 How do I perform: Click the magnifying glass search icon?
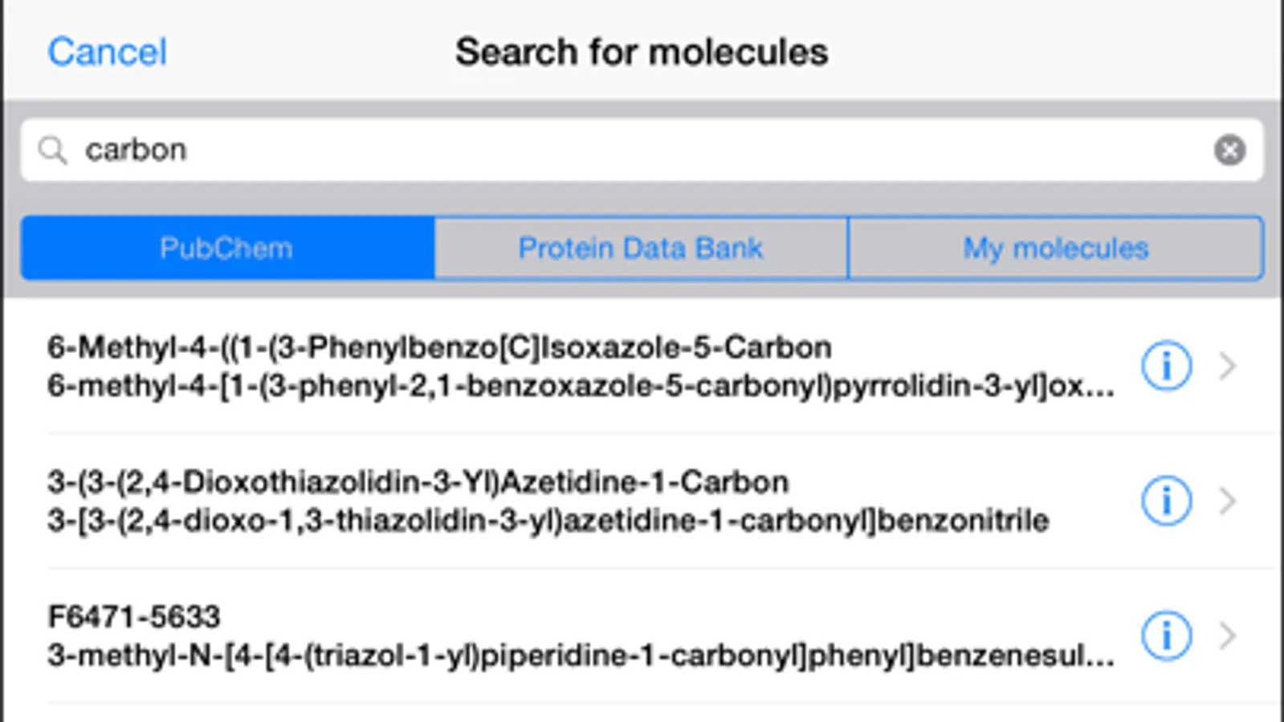click(x=53, y=150)
